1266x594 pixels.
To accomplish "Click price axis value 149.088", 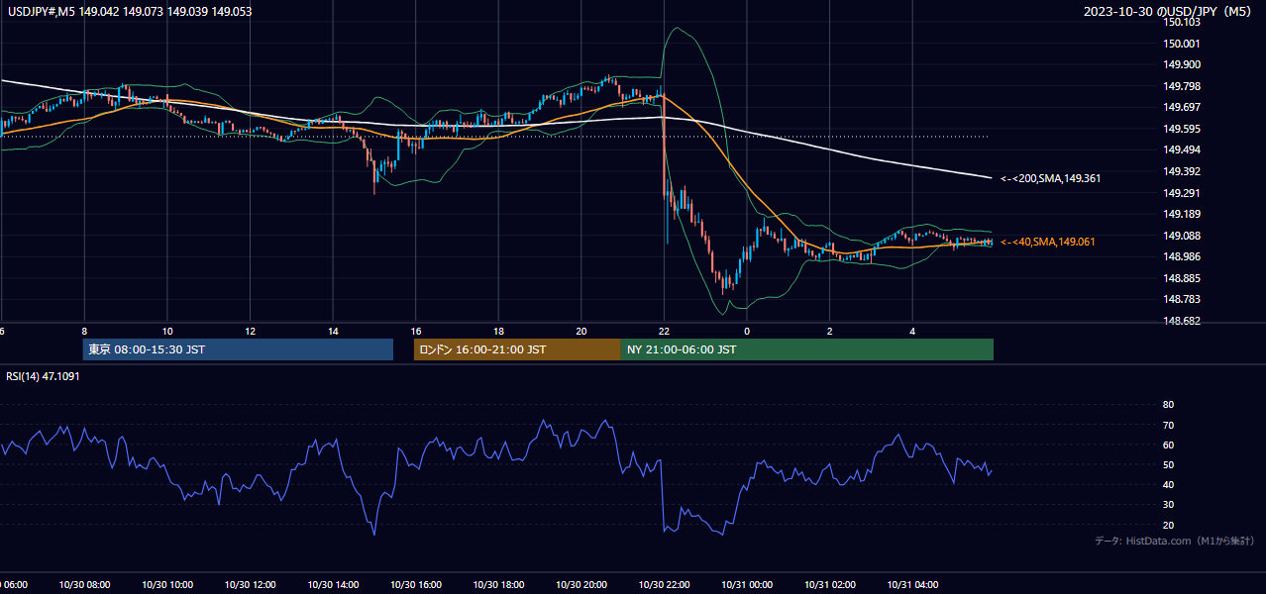I will click(x=1182, y=236).
